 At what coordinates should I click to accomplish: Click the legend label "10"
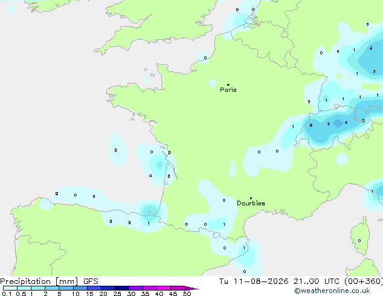pyautogui.click(x=76, y=294)
